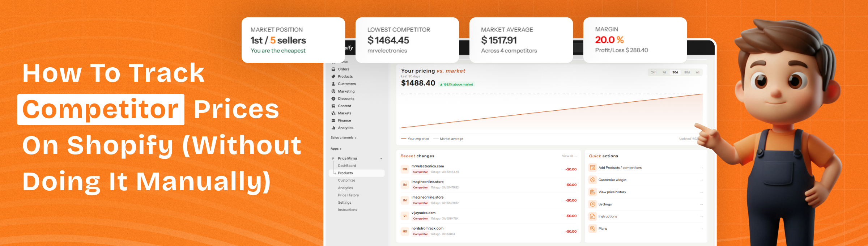Open the Finance sidebar item
The height and width of the screenshot is (246, 868).
point(344,120)
